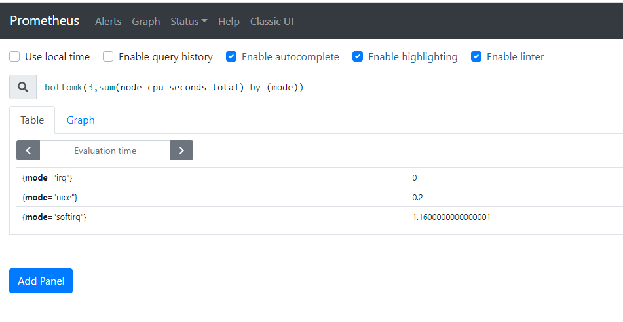Go to Graph in the top navbar

(x=146, y=22)
